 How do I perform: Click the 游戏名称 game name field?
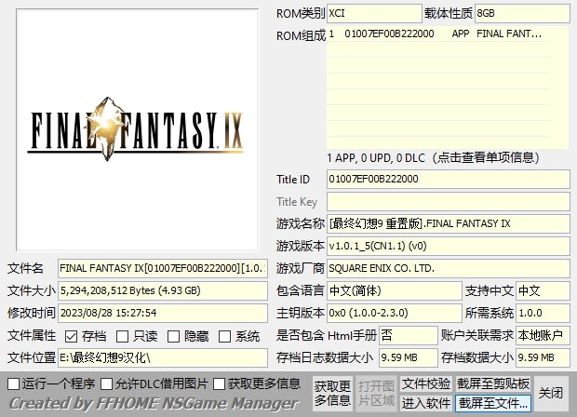449,223
